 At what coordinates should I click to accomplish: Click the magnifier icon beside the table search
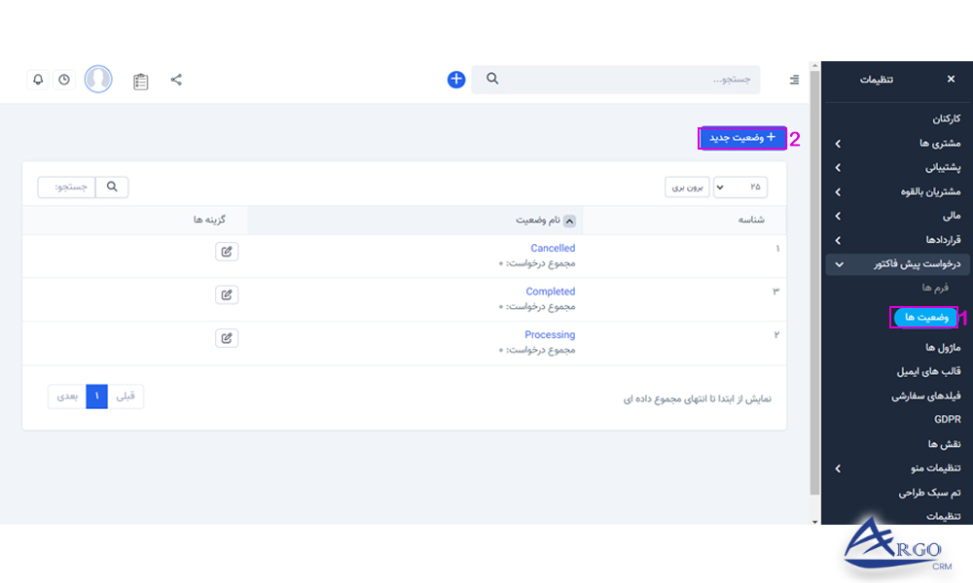click(x=111, y=187)
